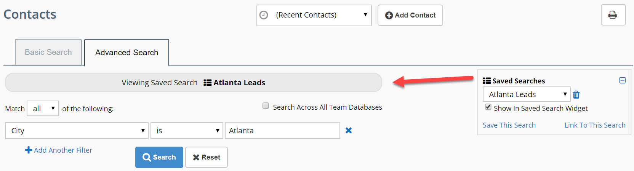The image size is (634, 171).
Task: Open the Atlanta Leads saved search dropdown
Action: [x=527, y=94]
